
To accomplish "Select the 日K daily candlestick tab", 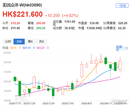I will click(x=19, y=41).
